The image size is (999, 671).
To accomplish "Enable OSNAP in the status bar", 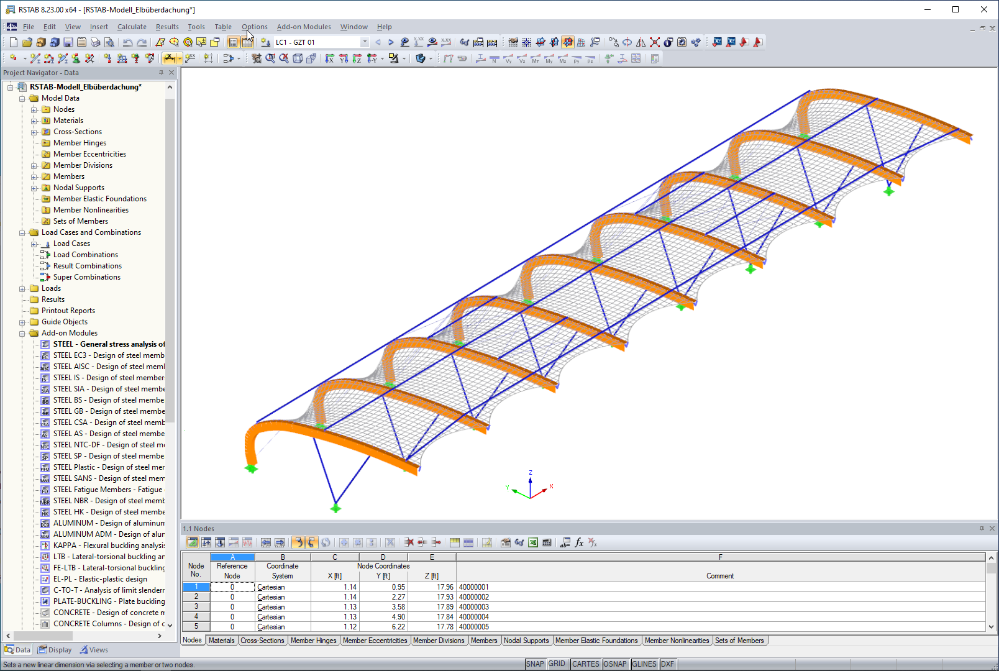I will 615,664.
